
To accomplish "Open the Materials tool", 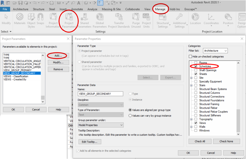I will pos(20,21).
